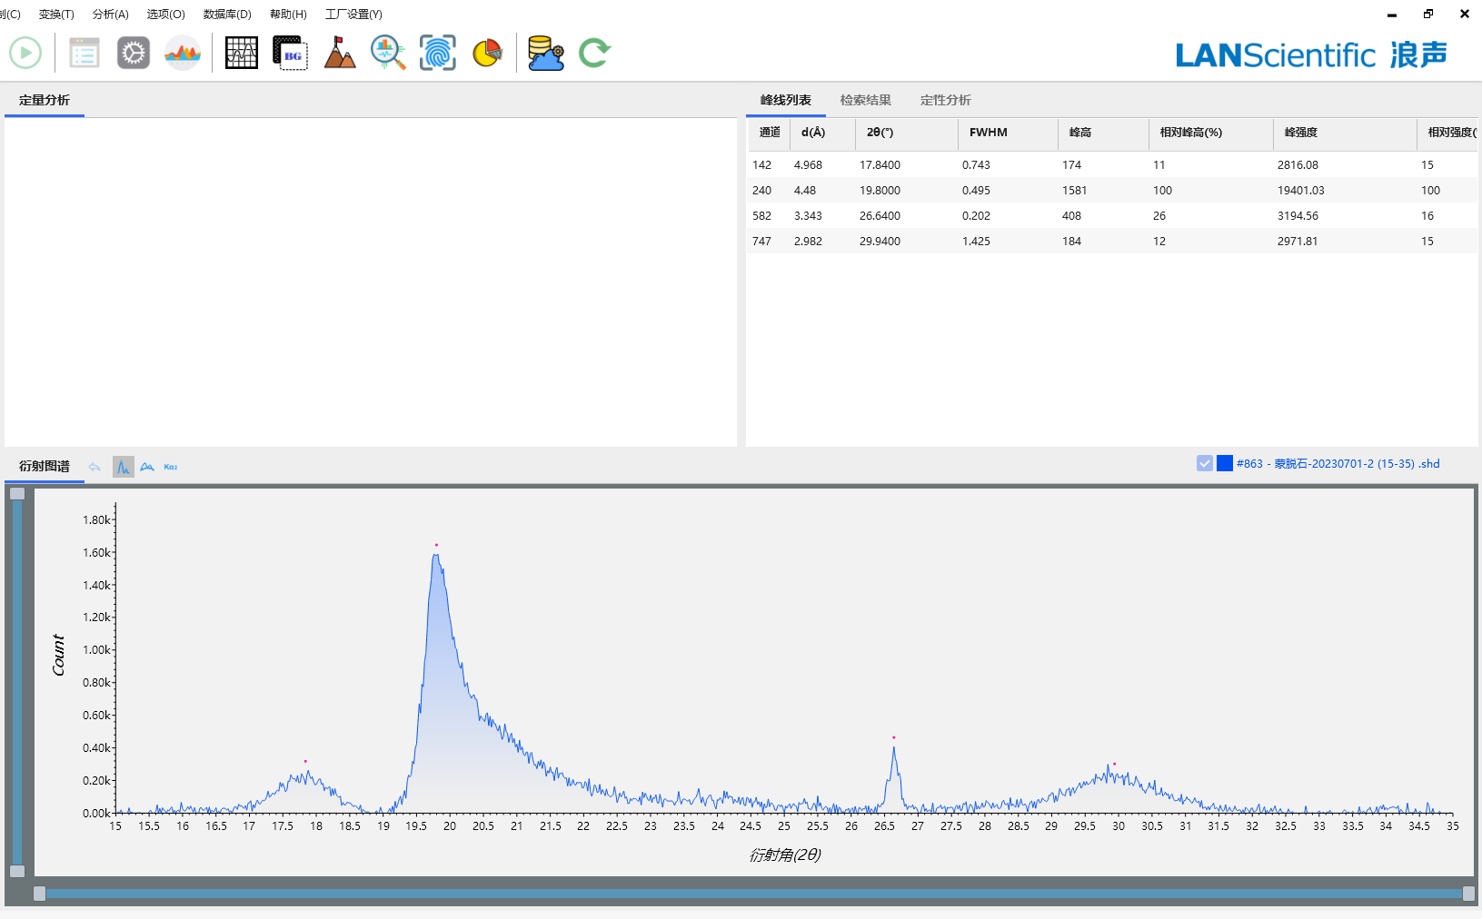Image resolution: width=1482 pixels, height=919 pixels.
Task: Click the grid smoothing curve icon
Action: [x=242, y=54]
